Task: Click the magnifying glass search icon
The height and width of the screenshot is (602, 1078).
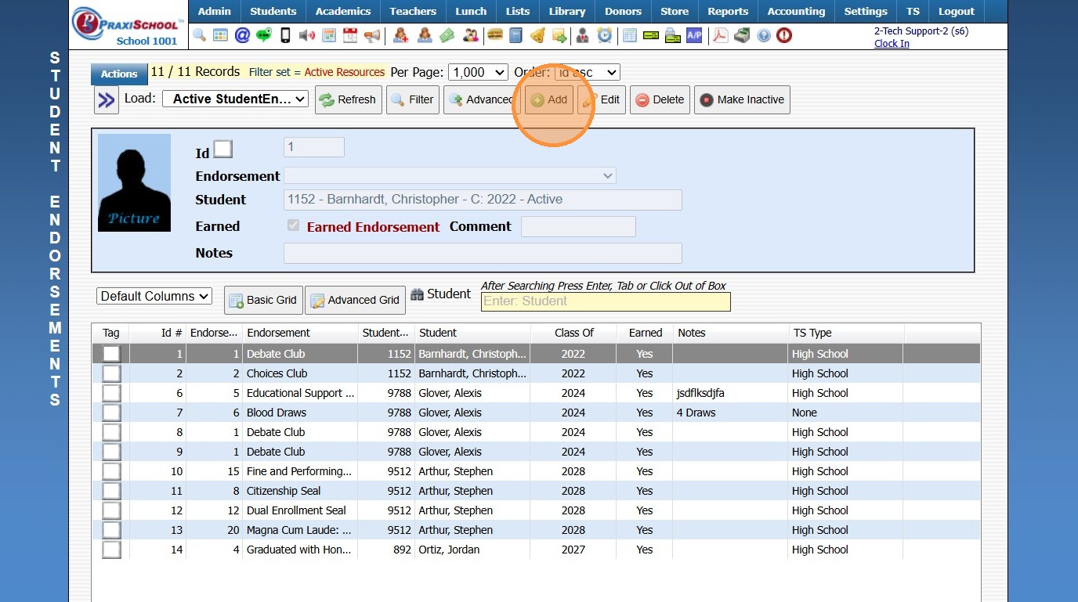Action: pos(200,35)
